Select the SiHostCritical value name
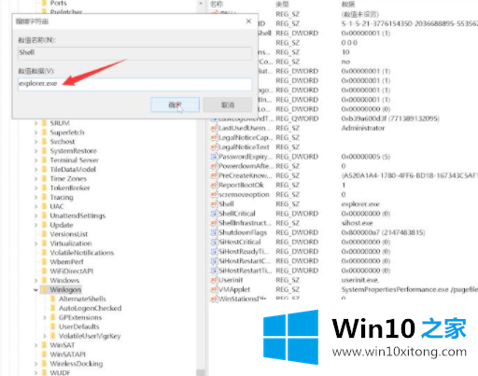Viewport: 478px width, 376px height. pyautogui.click(x=240, y=242)
